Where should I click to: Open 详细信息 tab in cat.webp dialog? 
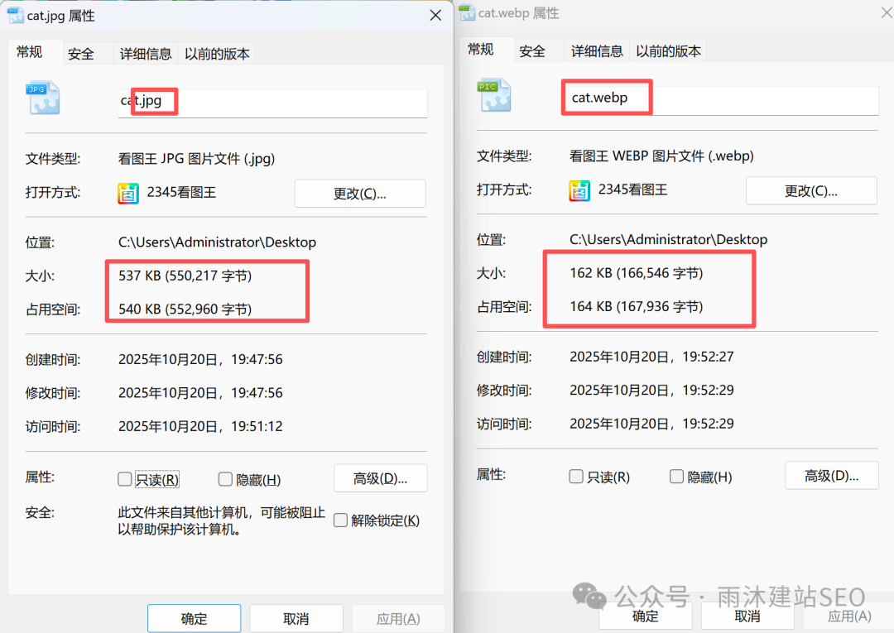click(597, 51)
